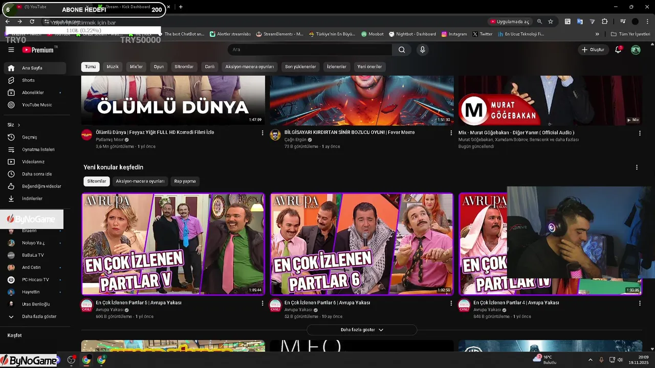
Task: Open Shorts from the sidebar
Action: click(35, 80)
